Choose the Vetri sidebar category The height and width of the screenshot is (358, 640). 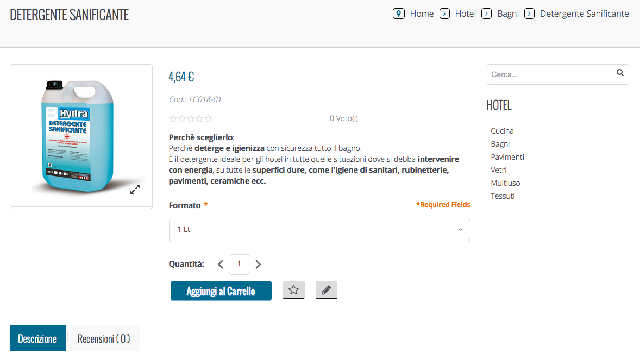pos(498,170)
